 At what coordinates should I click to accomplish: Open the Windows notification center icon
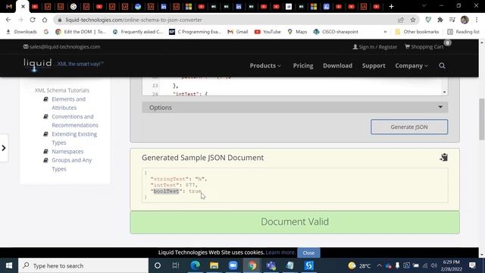tap(472, 265)
